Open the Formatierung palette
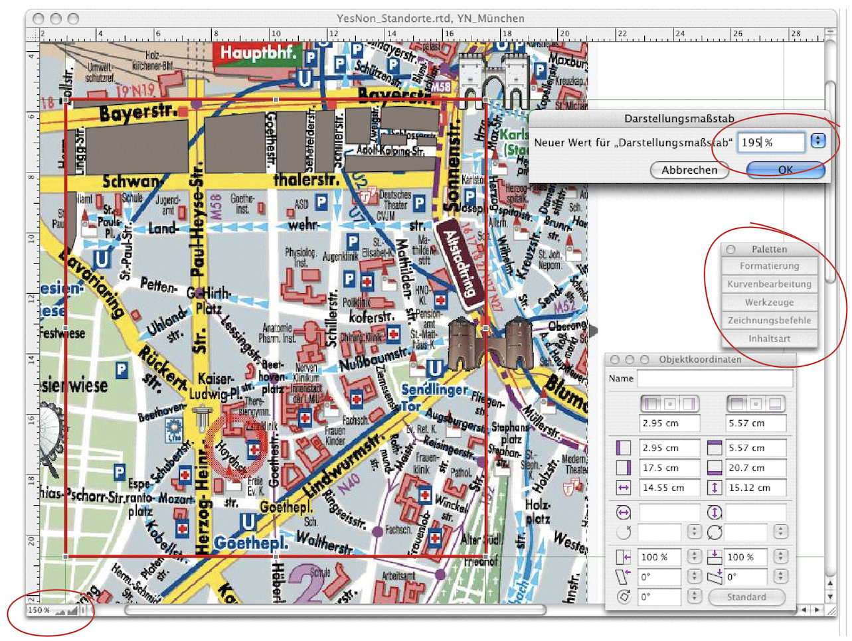 coord(769,266)
